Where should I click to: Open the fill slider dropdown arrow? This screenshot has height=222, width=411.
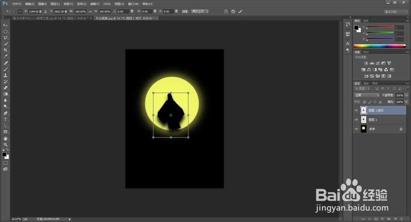tap(406, 102)
